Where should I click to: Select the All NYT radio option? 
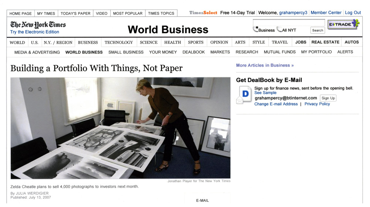[279, 30]
